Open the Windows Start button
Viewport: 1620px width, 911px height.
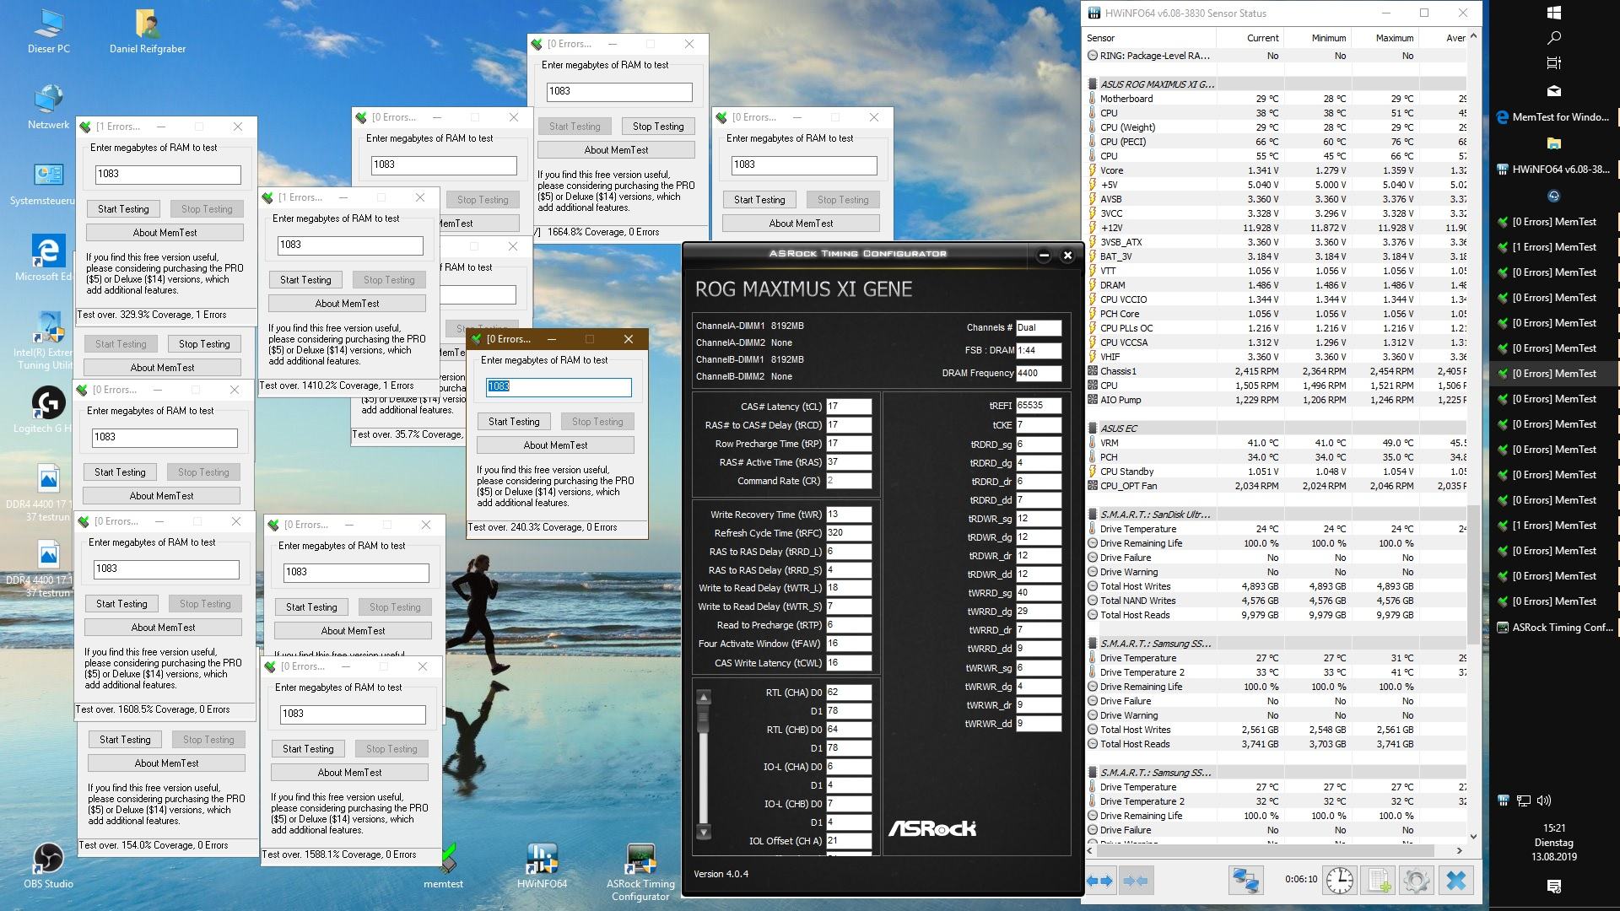click(1554, 13)
